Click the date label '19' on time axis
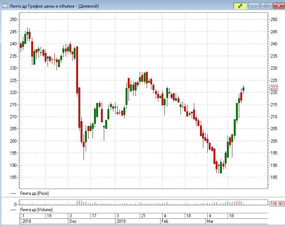 click(49, 216)
